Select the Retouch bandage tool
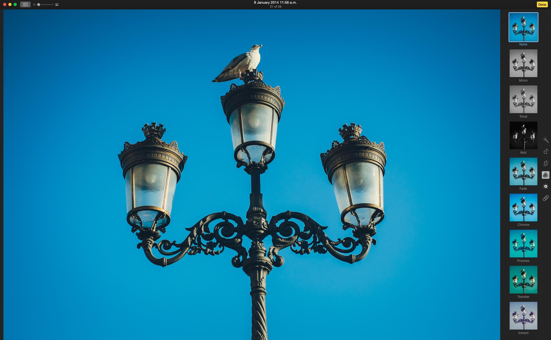The width and height of the screenshot is (551, 340). pos(546,198)
